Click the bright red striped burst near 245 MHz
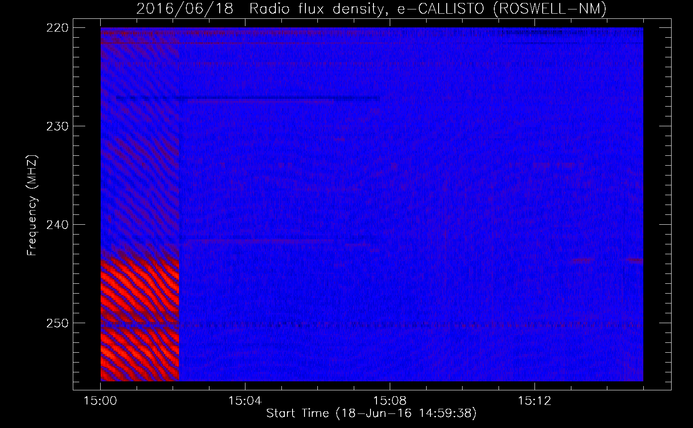 click(140, 289)
